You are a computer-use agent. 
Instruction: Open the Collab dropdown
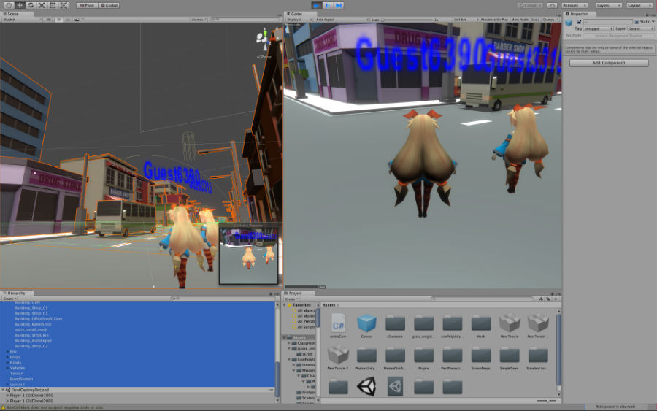pos(531,5)
